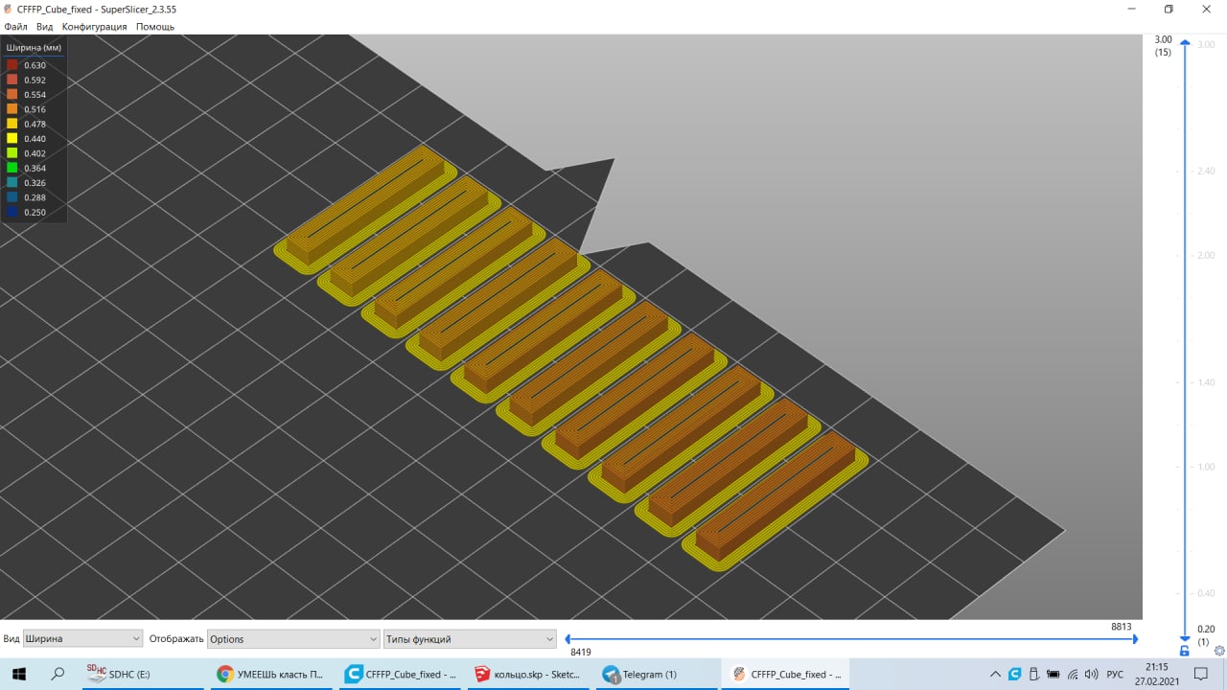Viewport: 1227px width, 690px height.
Task: Toggle the layer slider lock icon
Action: point(1185,651)
